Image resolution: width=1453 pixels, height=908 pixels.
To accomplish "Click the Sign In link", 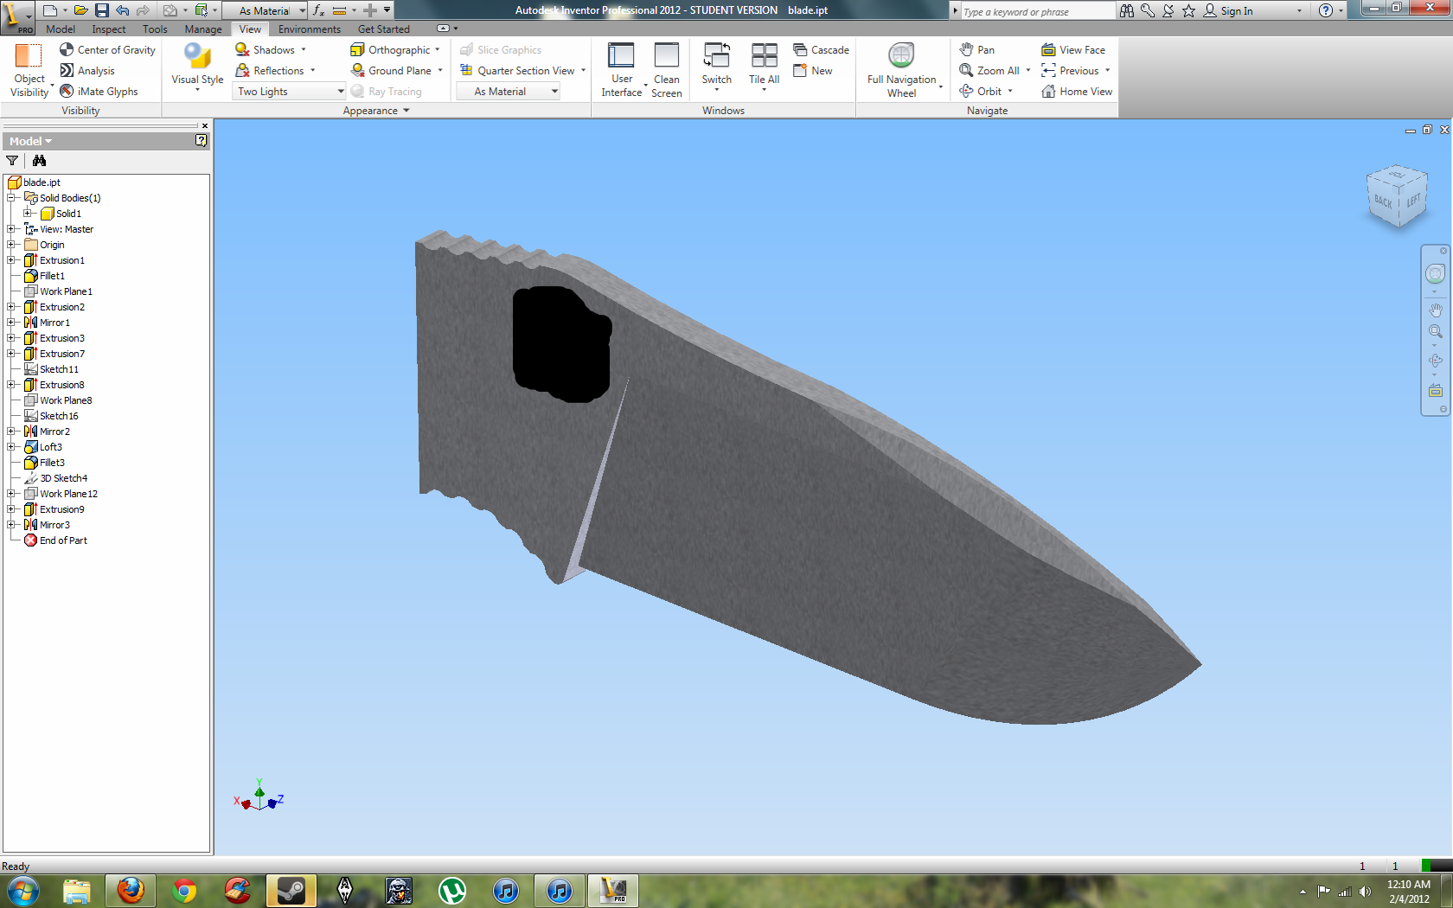I will point(1236,11).
